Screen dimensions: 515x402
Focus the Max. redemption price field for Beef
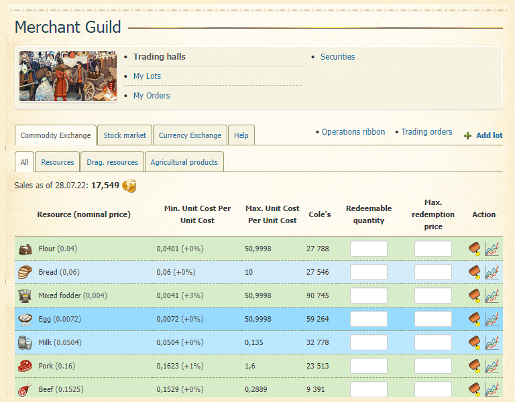tap(433, 389)
